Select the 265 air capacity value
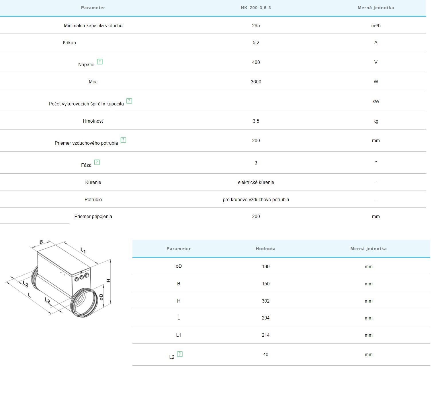Screen dimensions: 432x400 256,26
